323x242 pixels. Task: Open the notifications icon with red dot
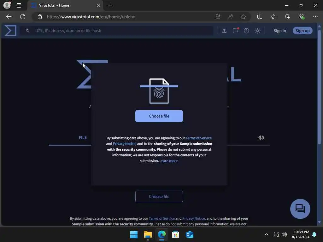pyautogui.click(x=235, y=31)
